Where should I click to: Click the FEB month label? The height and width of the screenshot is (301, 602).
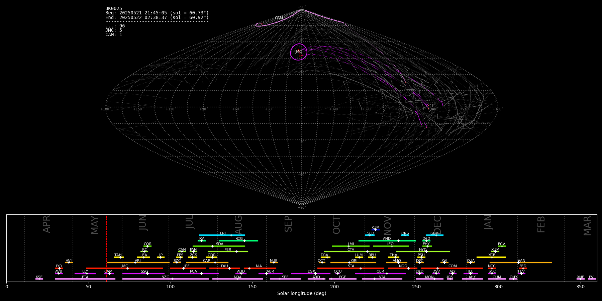541,224
